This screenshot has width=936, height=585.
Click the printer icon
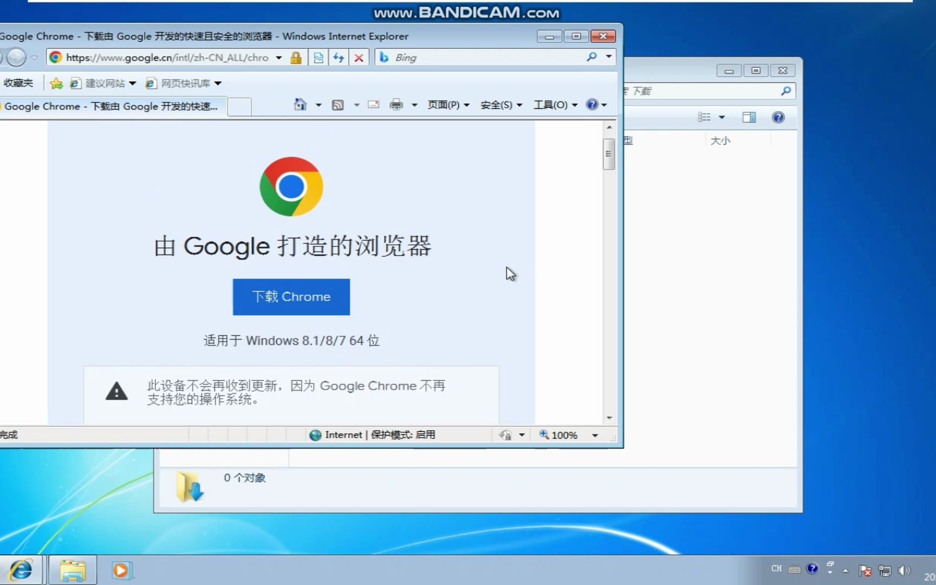click(x=396, y=105)
